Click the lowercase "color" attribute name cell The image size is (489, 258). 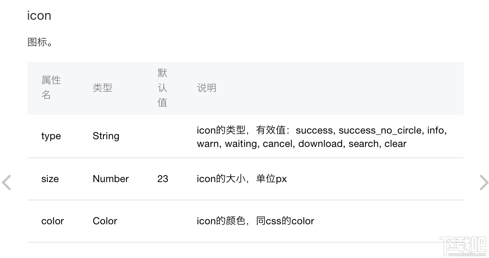52,221
